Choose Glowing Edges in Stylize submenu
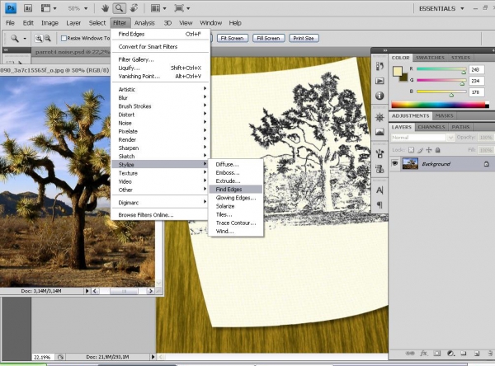This screenshot has width=495, height=366. pyautogui.click(x=236, y=198)
